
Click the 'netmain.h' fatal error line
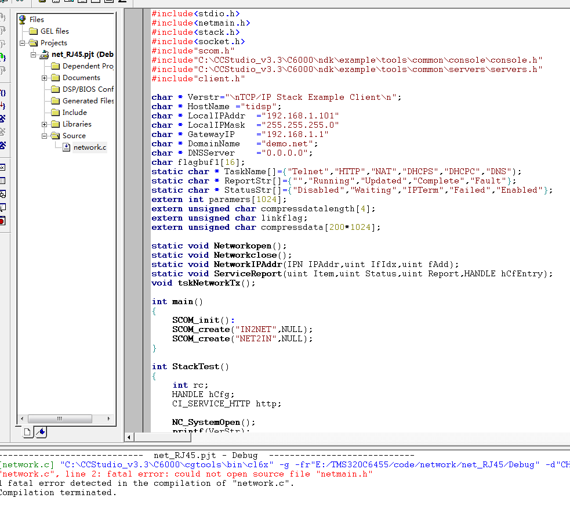tap(186, 474)
